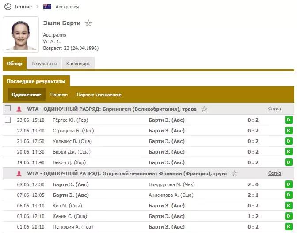Star the Открытый чемпионат Франции tournament
Viewport: 297px width, 233px height.
tap(235, 173)
